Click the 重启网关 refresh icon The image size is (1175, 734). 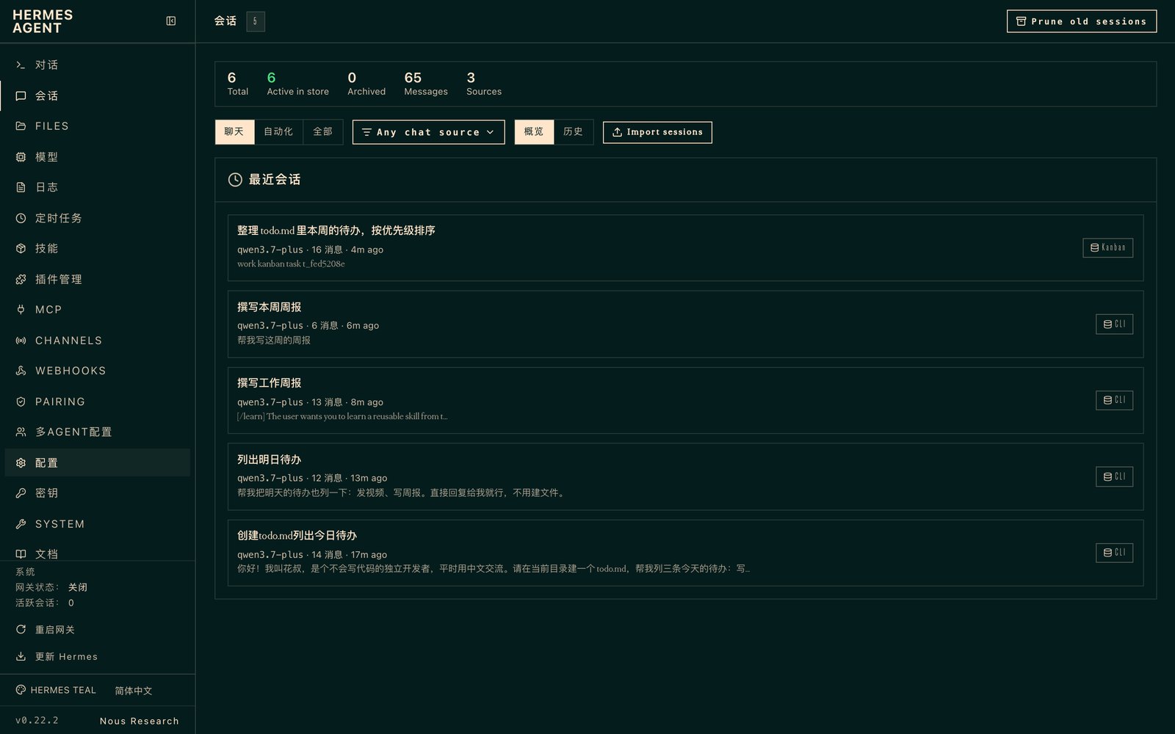pos(21,630)
